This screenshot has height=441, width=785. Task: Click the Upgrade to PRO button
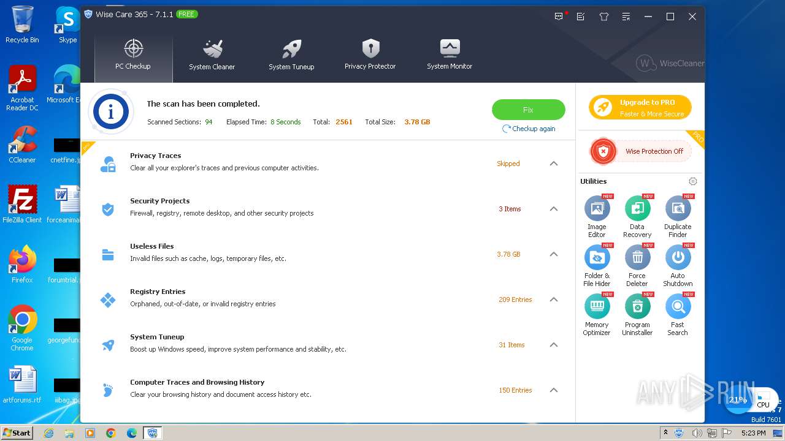[x=640, y=108]
